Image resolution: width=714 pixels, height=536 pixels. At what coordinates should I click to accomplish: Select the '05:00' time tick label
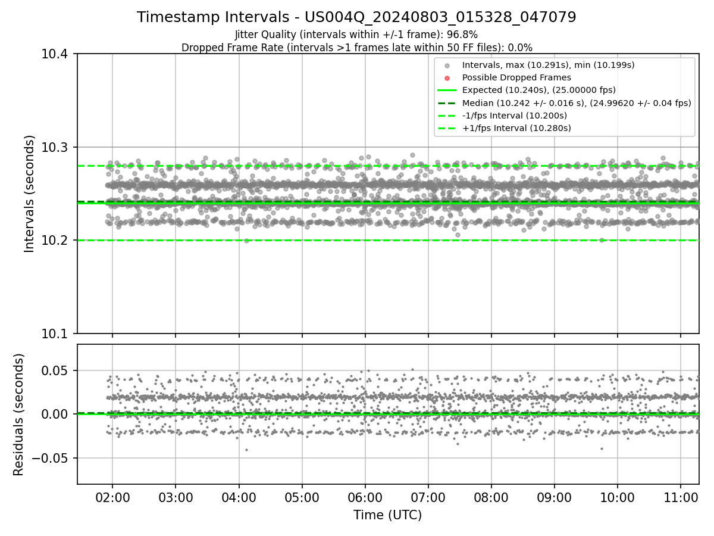[x=302, y=497]
